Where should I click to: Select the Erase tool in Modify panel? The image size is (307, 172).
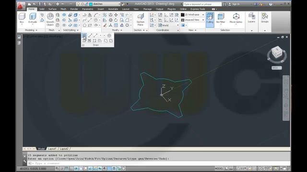point(105,25)
